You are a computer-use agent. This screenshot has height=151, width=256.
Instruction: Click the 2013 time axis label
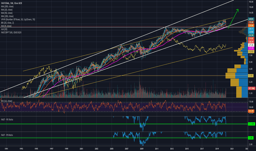tap(172, 149)
